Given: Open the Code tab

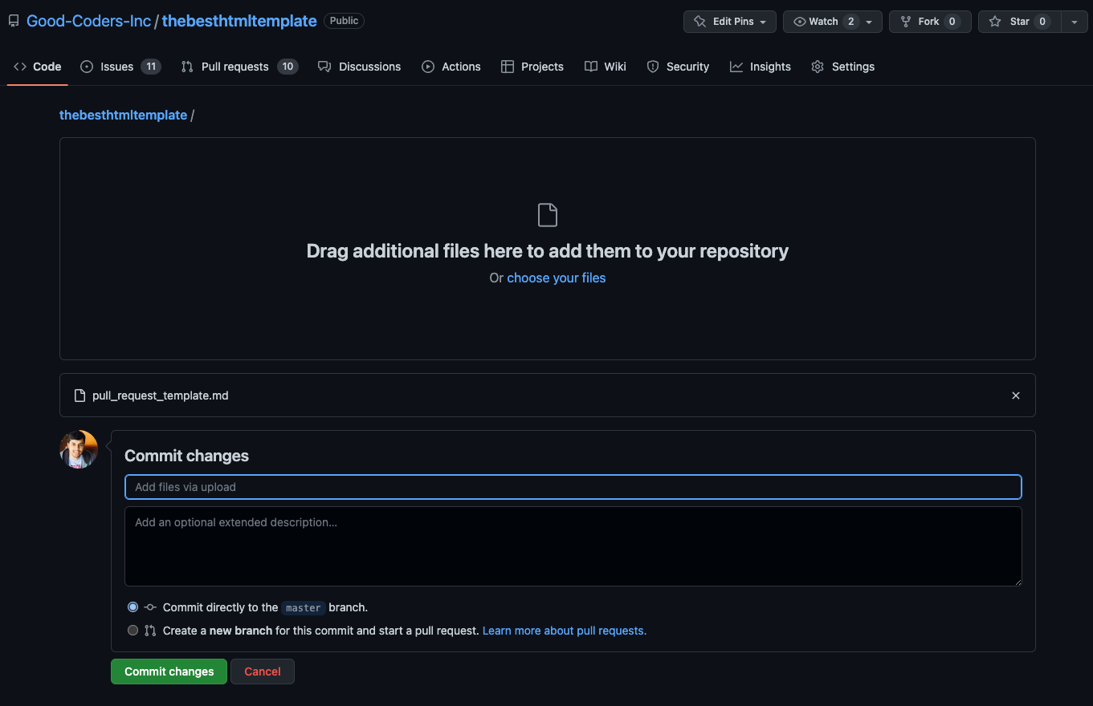Looking at the screenshot, I should [x=38, y=67].
